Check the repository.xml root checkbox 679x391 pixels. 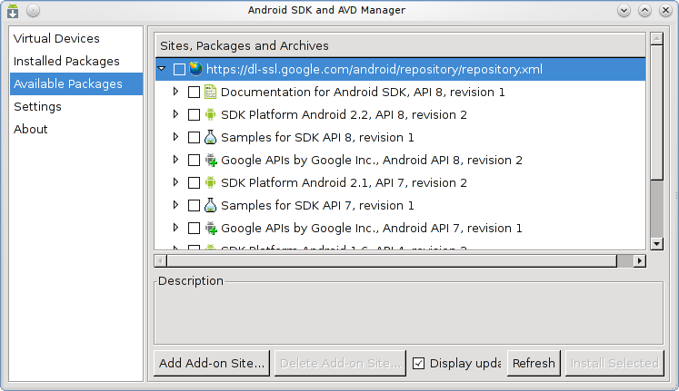click(x=179, y=69)
